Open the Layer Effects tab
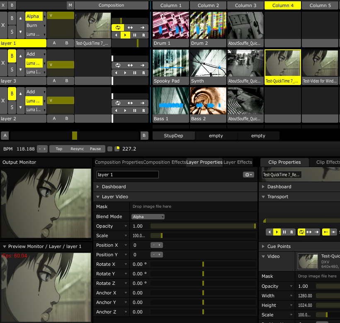340x323 pixels. click(x=238, y=162)
